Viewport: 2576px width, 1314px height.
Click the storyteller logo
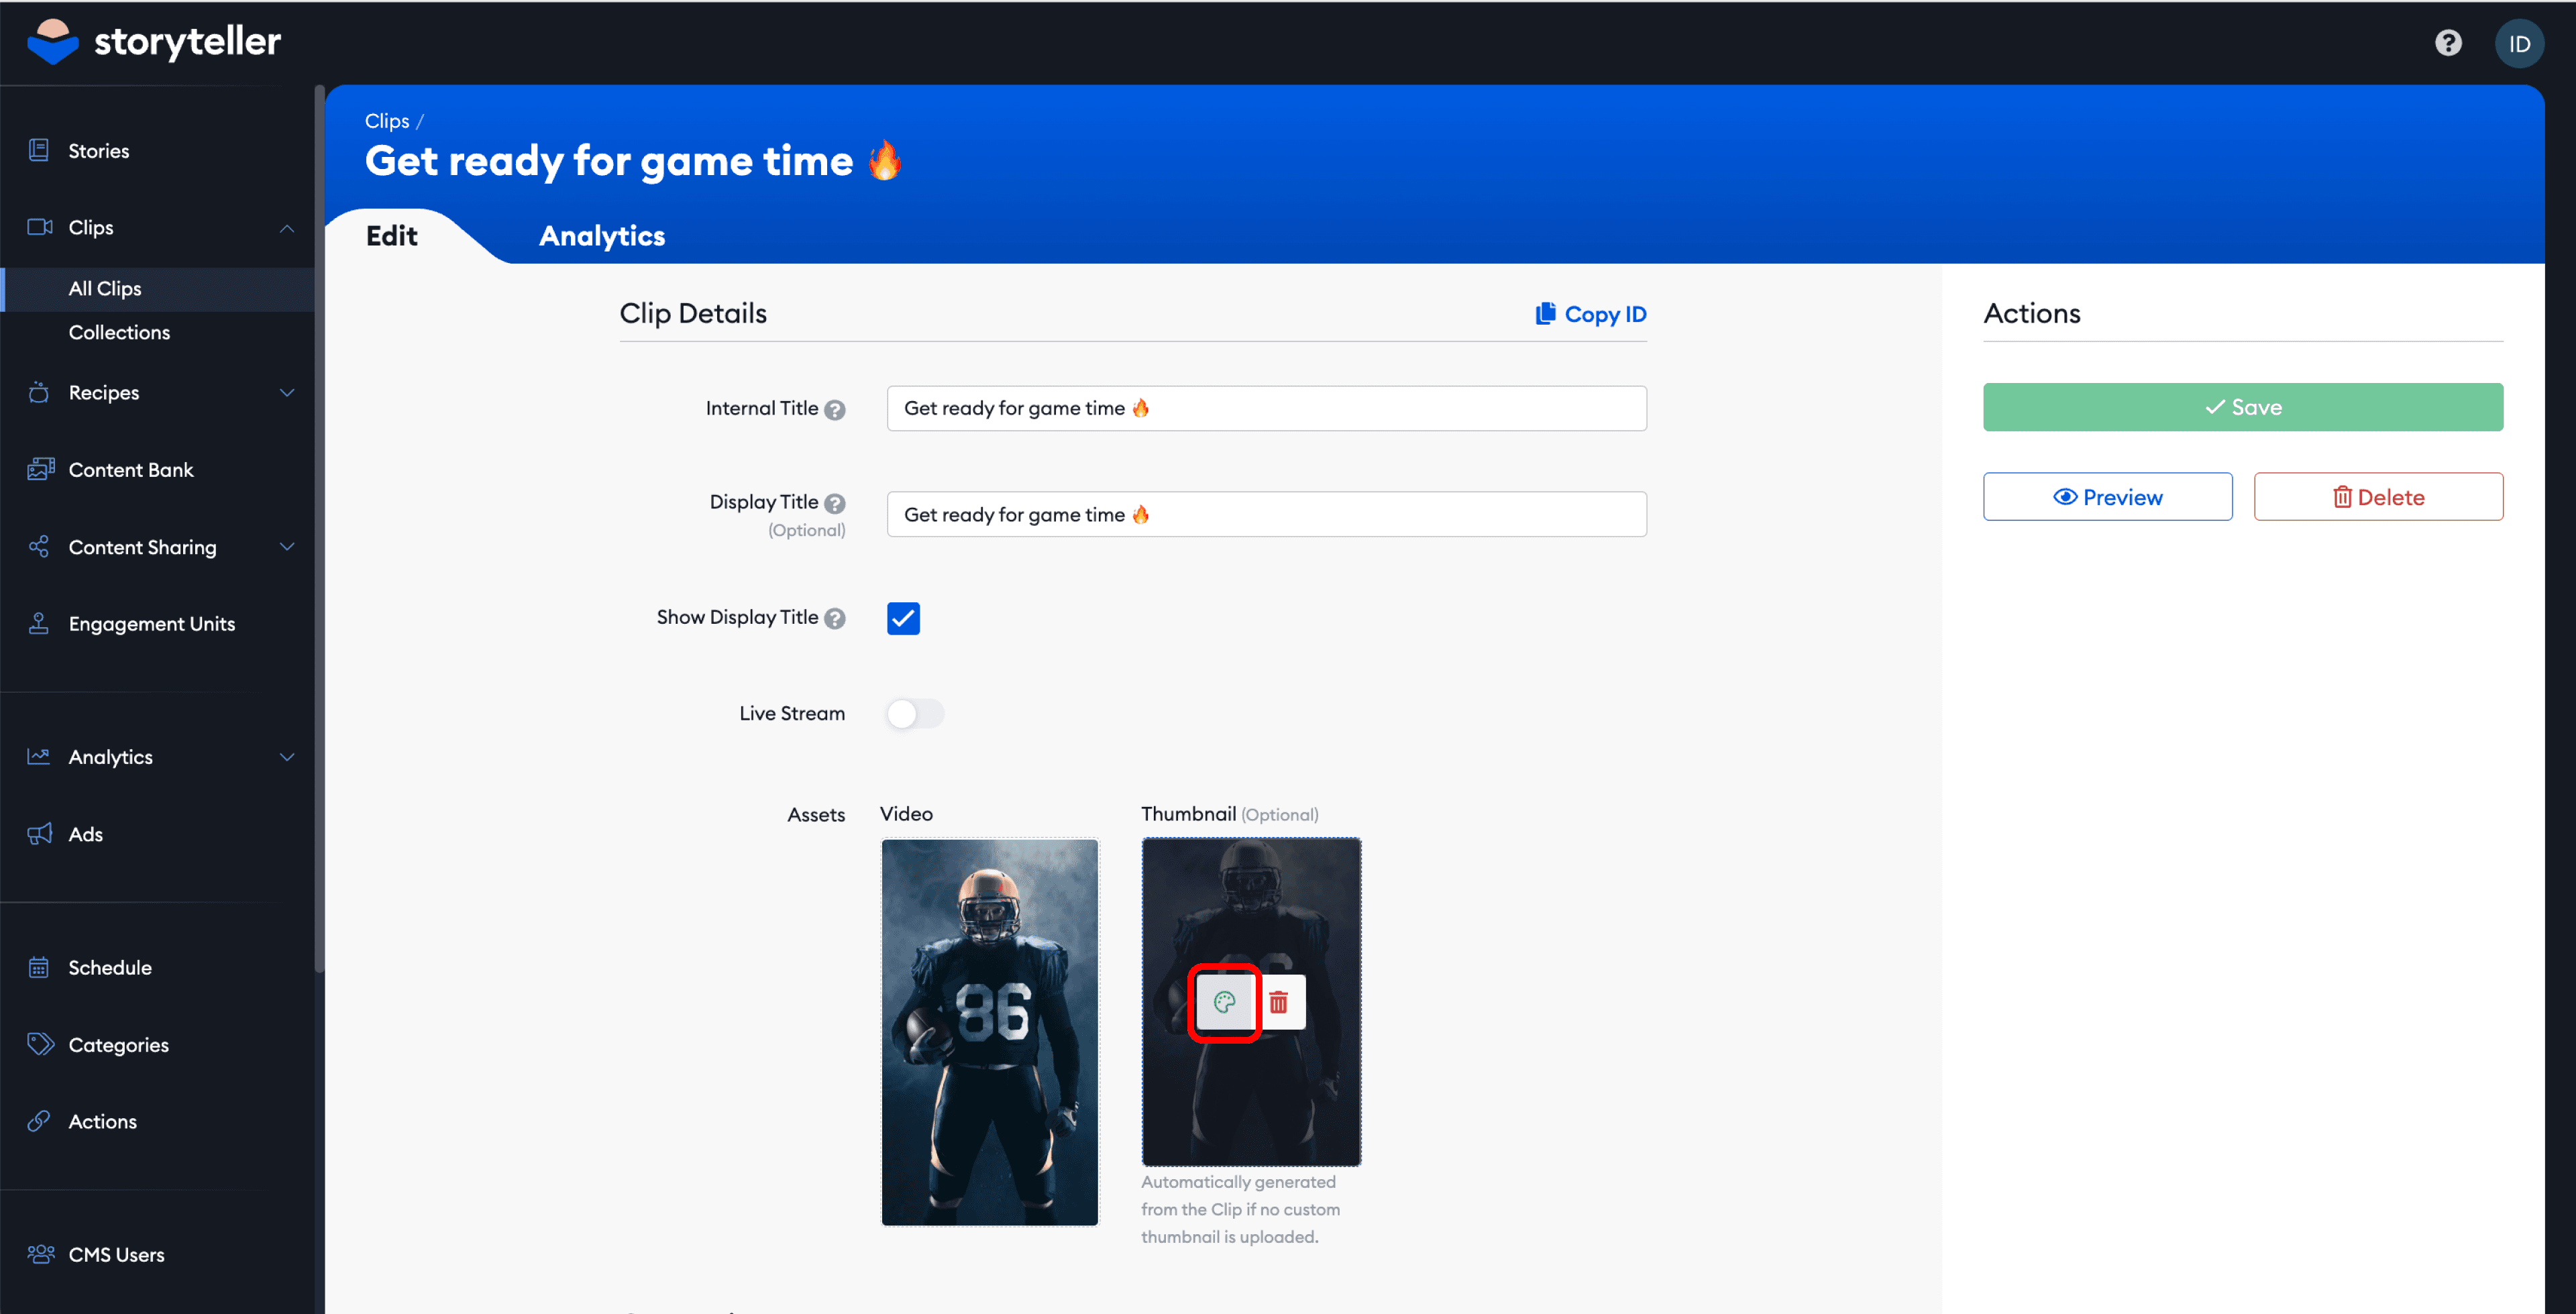[x=154, y=42]
